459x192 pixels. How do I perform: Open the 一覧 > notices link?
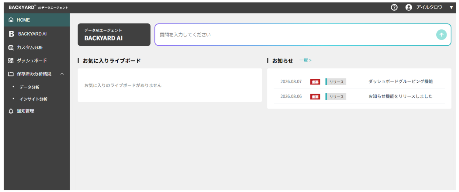tap(305, 60)
